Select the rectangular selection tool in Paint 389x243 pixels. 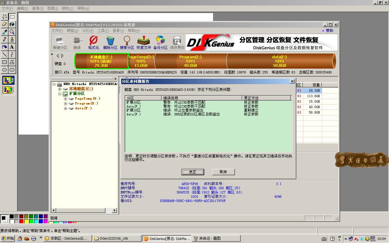click(x=12, y=17)
